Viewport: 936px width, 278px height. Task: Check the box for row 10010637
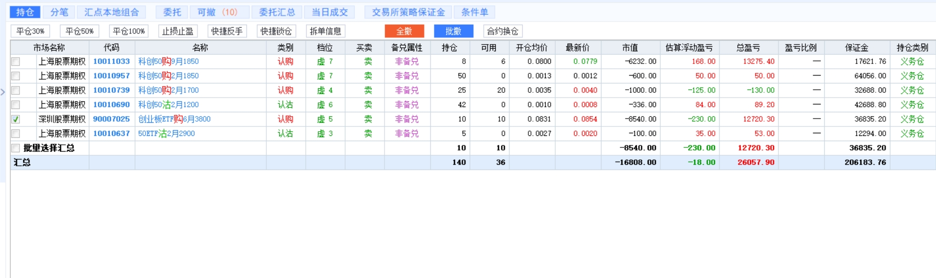pyautogui.click(x=16, y=134)
